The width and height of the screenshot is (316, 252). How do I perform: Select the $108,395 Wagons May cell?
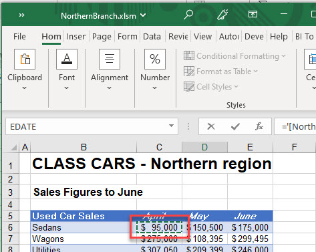[x=204, y=239]
